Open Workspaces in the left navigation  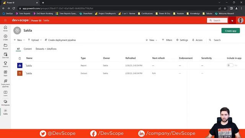[x=5, y=103]
